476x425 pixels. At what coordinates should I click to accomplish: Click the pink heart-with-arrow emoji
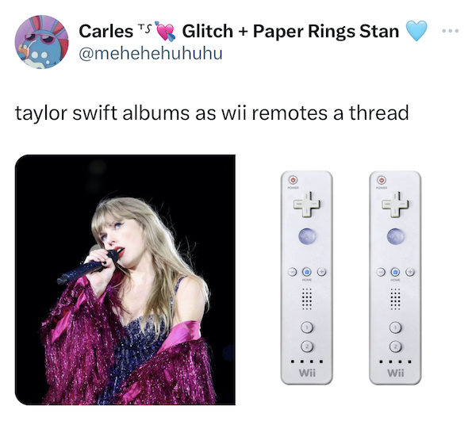click(166, 31)
